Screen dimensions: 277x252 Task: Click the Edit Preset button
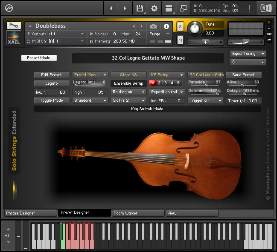[x=52, y=75]
